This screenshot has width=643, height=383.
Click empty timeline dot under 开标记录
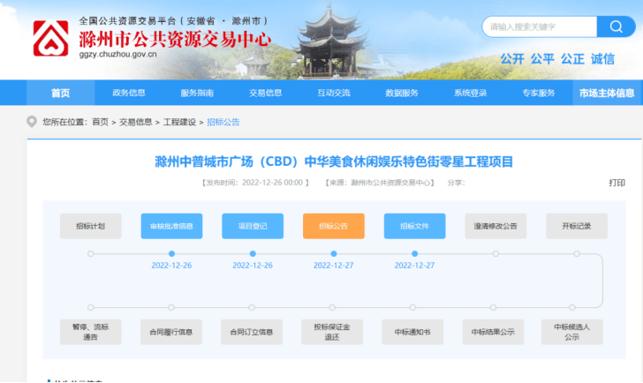[x=577, y=253]
